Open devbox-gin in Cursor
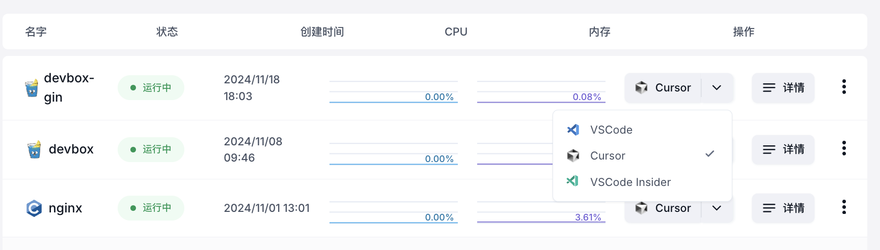Viewport: 880px width, 250px height. [663, 88]
